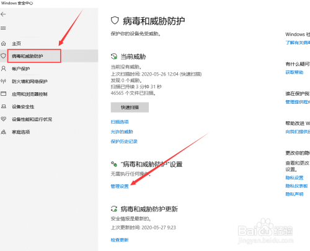Screen dimensions: 310x251
Task: Click the window icon for 应用和浏览器控制
Action: 3,94
